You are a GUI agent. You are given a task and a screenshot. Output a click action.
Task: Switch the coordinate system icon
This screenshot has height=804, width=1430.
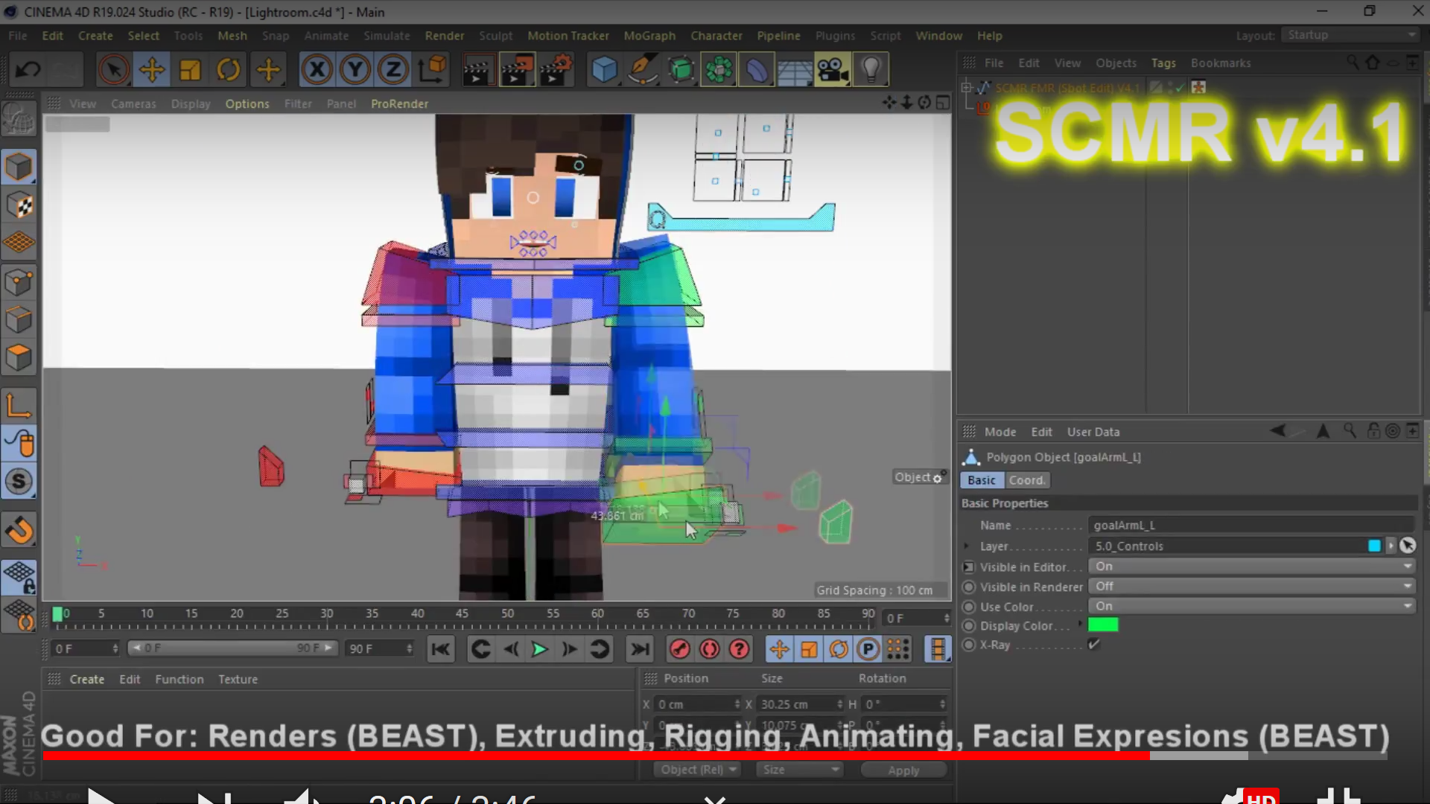[x=432, y=70]
